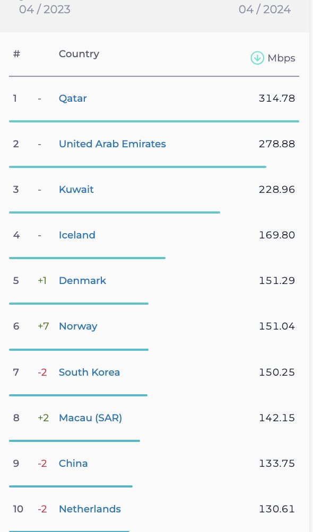Open Norway's country page
Screen dimensions: 313x532
click(78, 326)
